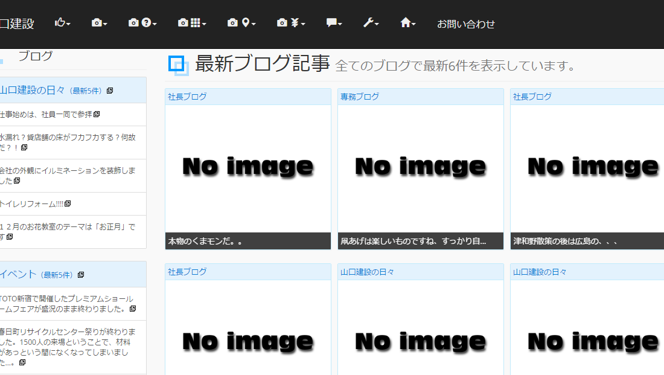Click the camera with grid icon
The image size is (664, 375).
pos(192,24)
